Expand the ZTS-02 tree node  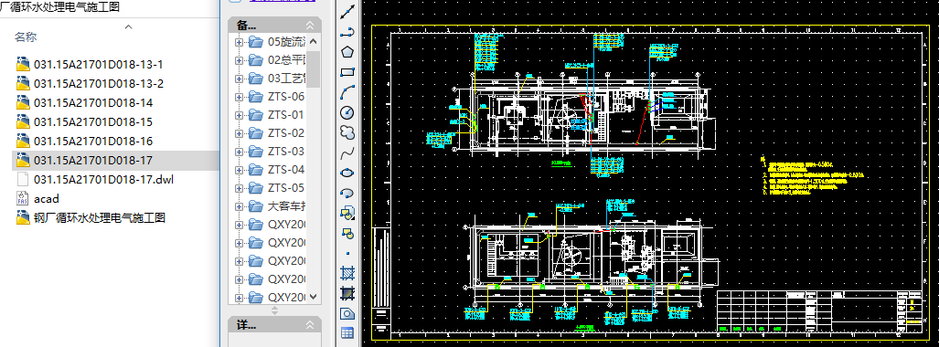pyautogui.click(x=239, y=133)
